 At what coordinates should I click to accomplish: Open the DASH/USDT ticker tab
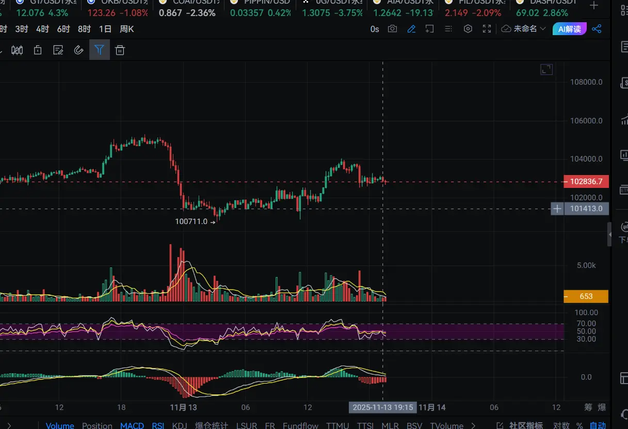[546, 8]
